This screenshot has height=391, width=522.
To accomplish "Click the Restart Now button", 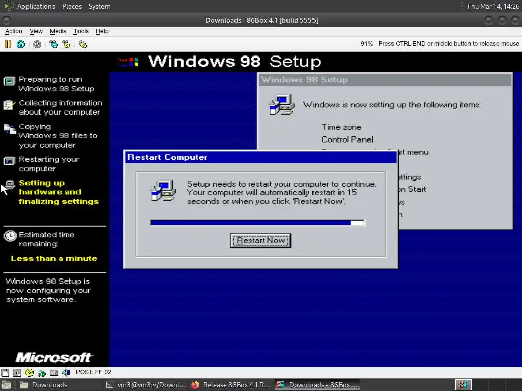I will tap(260, 240).
